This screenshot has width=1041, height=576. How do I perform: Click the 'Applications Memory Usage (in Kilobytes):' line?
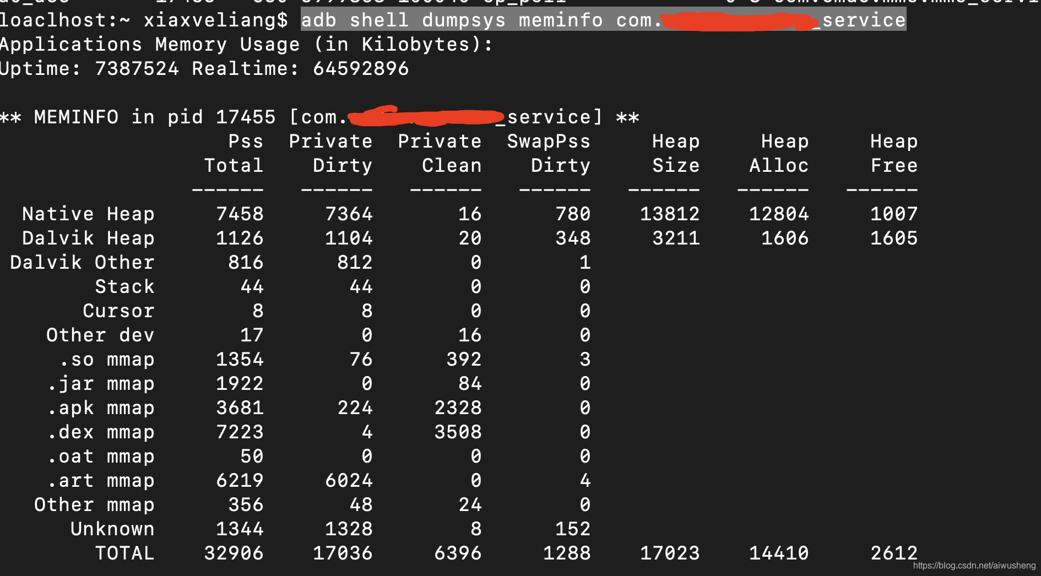pos(246,45)
